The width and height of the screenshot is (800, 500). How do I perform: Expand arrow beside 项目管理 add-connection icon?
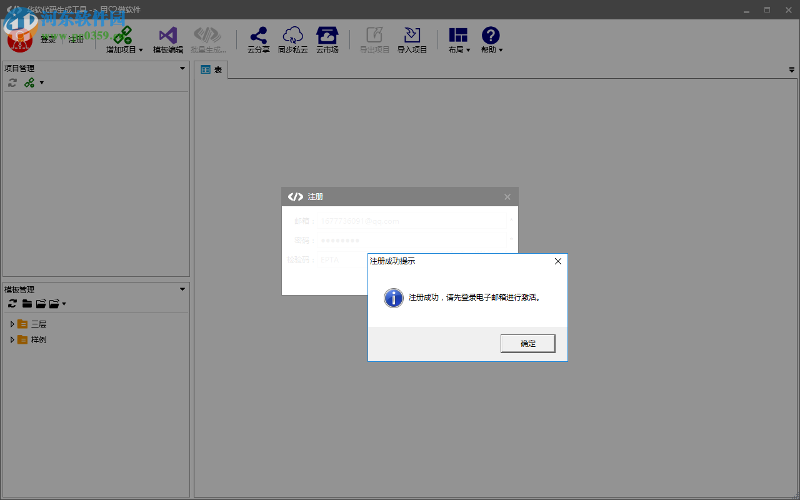(x=42, y=82)
